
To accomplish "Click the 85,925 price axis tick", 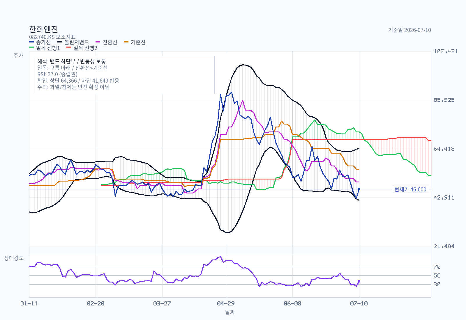I will click(x=444, y=100).
